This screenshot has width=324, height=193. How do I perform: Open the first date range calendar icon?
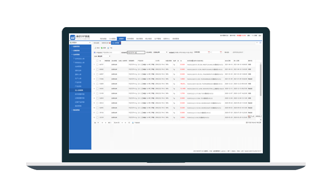point(209,52)
